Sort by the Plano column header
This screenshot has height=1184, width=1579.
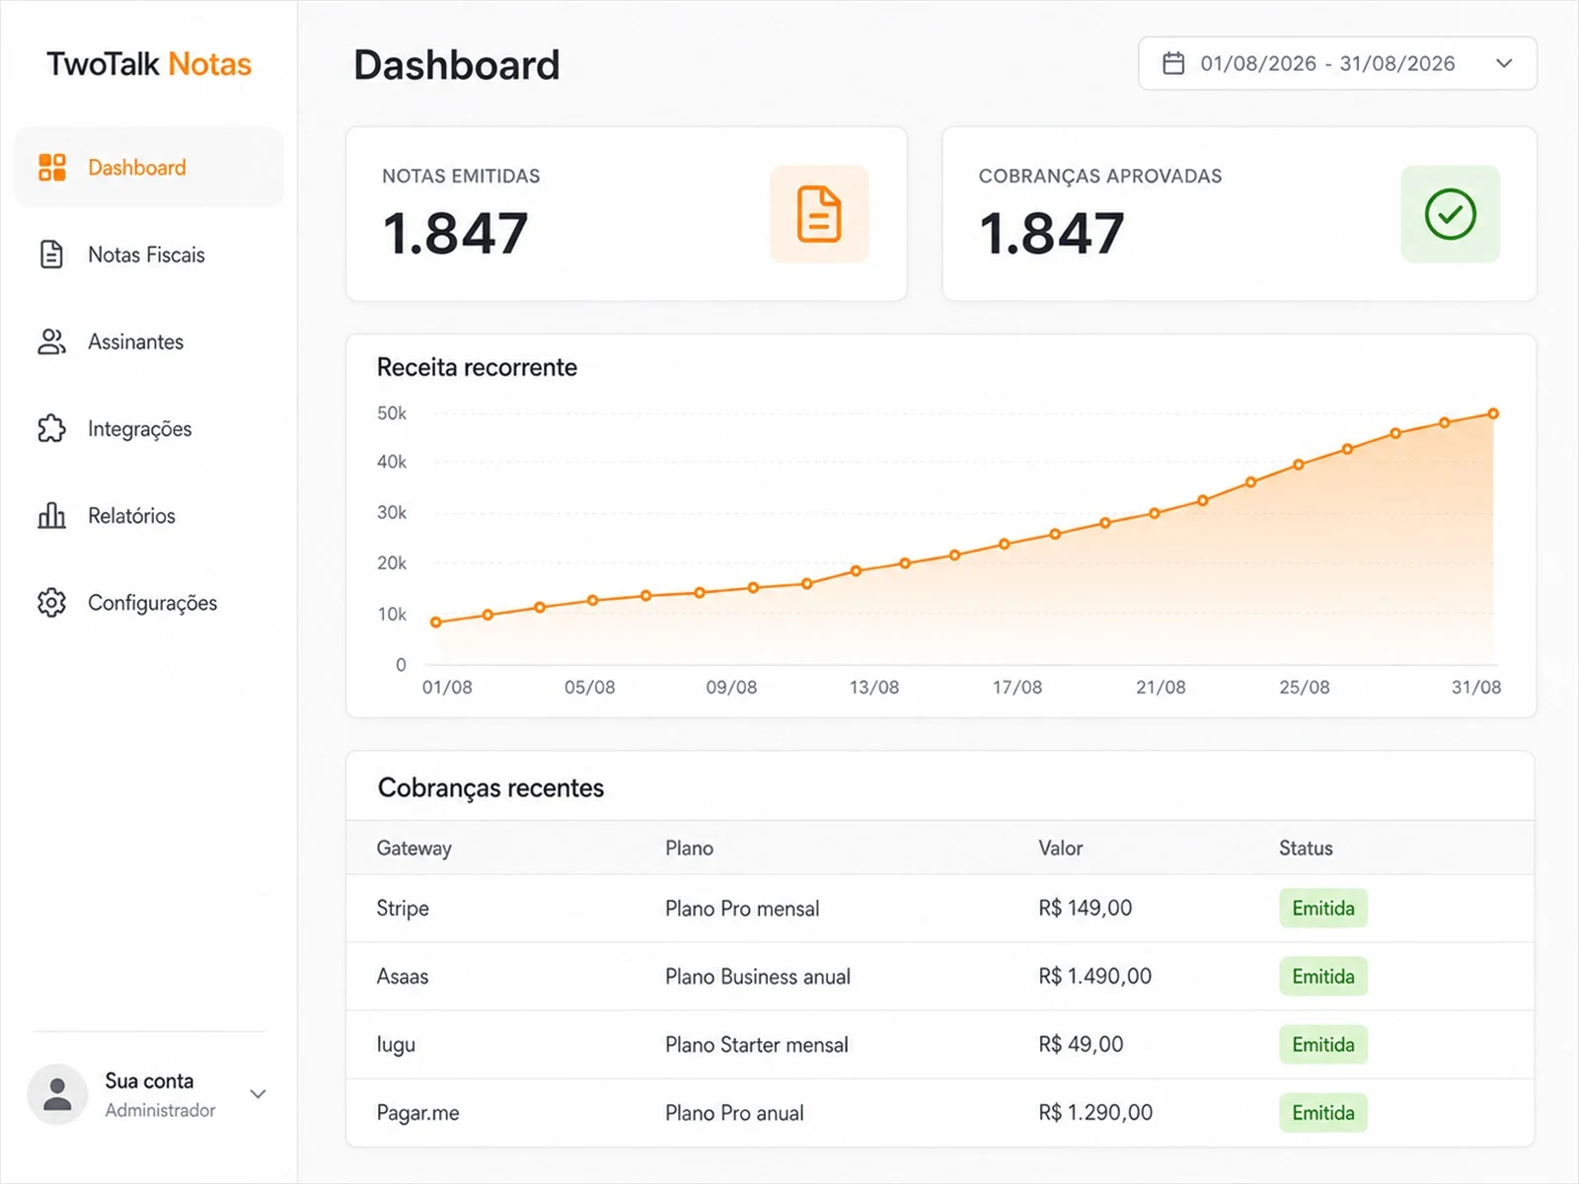689,848
